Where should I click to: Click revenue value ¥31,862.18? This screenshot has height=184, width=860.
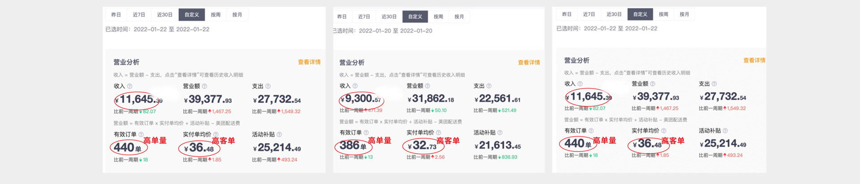430,98
